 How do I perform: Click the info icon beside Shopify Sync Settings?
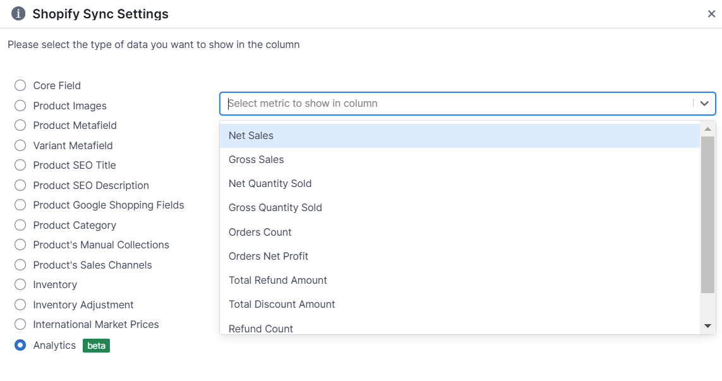18,13
